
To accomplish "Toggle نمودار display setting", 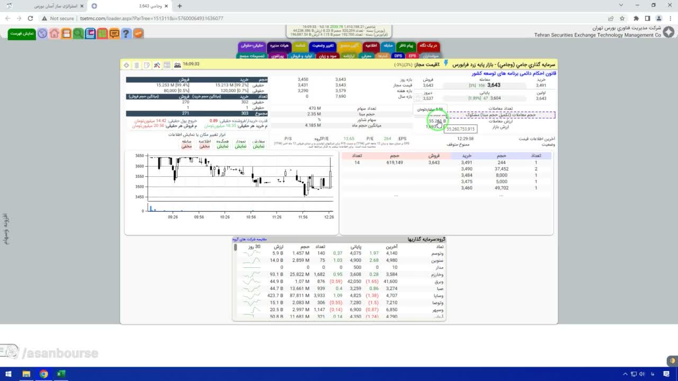I will (x=240, y=146).
